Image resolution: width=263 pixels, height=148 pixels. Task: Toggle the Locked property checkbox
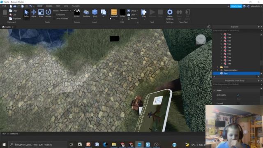pyautogui.click(x=238, y=103)
